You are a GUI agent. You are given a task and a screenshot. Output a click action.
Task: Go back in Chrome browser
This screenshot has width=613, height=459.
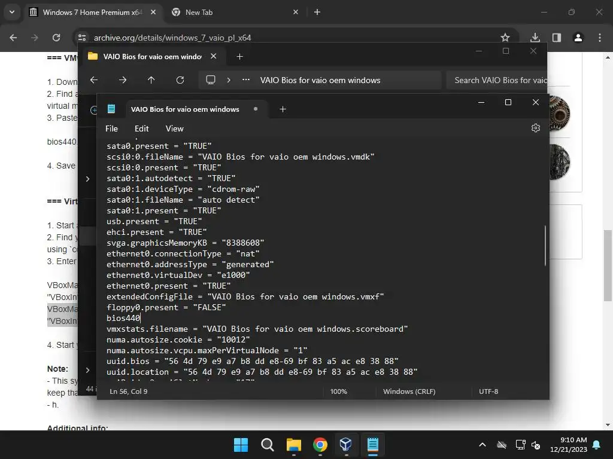[x=13, y=38]
